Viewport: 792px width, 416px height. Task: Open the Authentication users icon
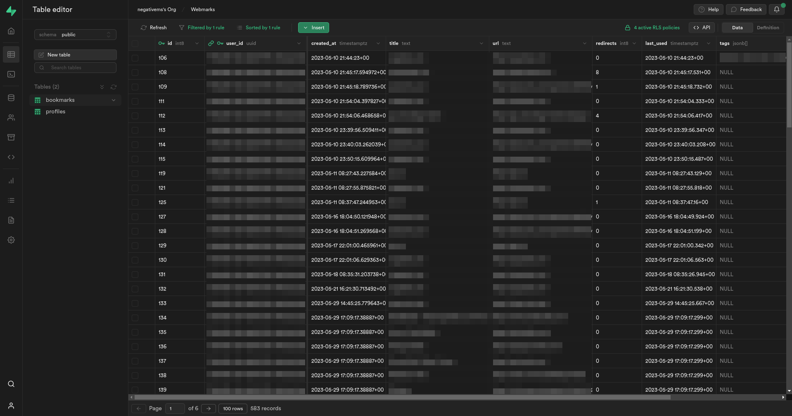pos(11,118)
